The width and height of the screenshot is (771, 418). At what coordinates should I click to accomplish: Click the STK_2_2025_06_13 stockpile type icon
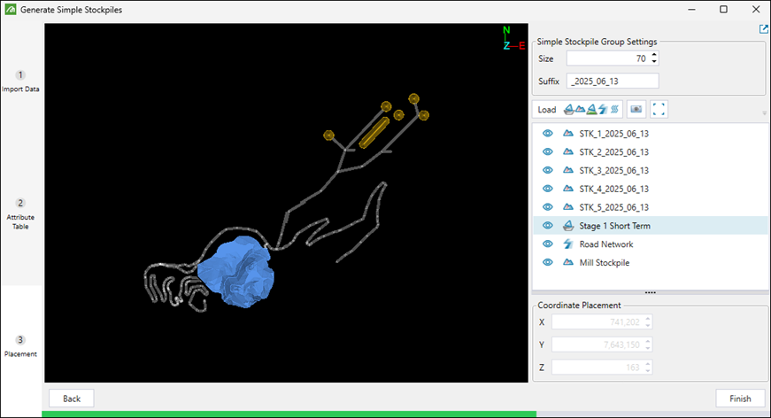coord(568,152)
